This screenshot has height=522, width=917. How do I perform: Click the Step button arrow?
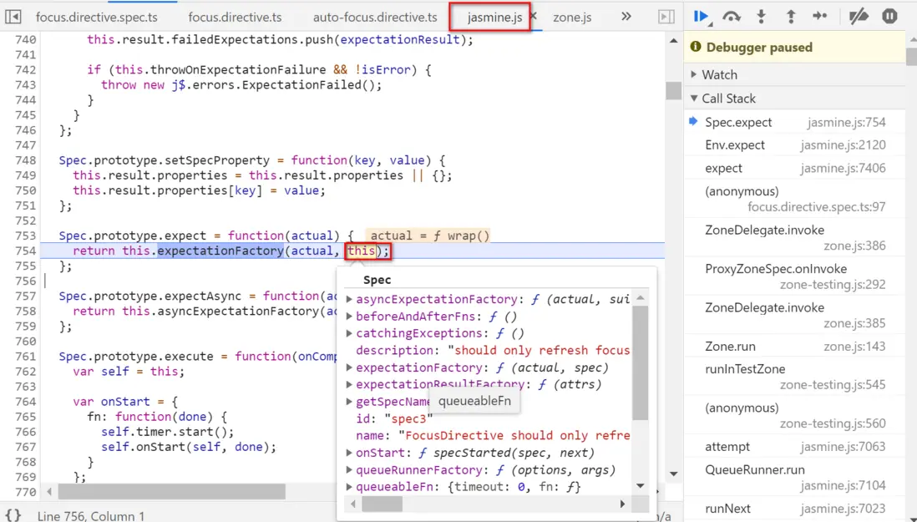point(819,16)
